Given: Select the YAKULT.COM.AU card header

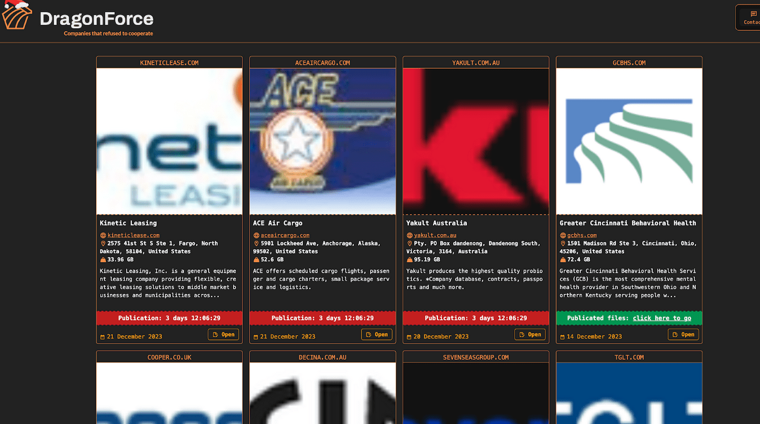Looking at the screenshot, I should pyautogui.click(x=475, y=63).
